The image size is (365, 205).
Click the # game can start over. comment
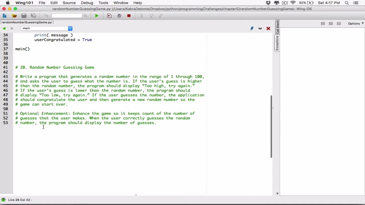click(41, 104)
